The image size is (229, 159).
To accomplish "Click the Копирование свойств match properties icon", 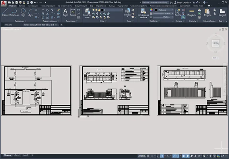I will (x=144, y=13).
